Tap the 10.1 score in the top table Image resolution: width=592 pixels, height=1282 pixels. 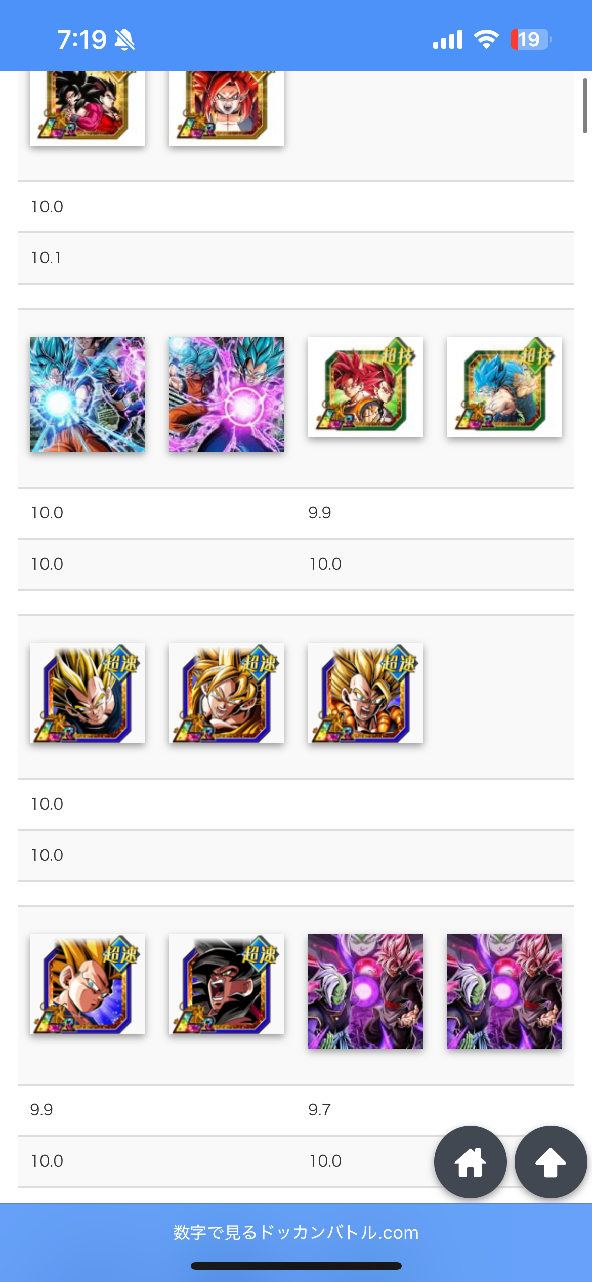tap(46, 258)
